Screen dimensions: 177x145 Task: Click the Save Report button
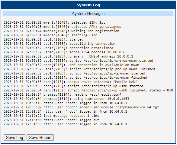coord(40,137)
